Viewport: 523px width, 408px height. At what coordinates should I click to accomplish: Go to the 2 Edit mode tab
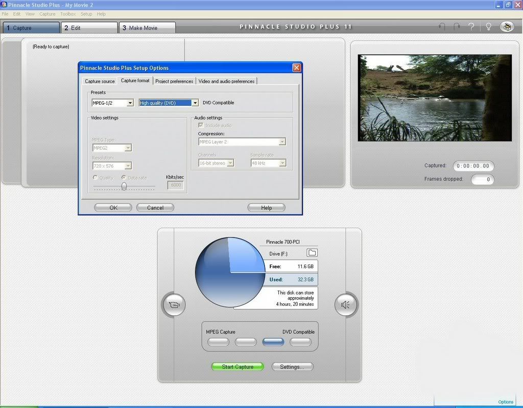(89, 28)
